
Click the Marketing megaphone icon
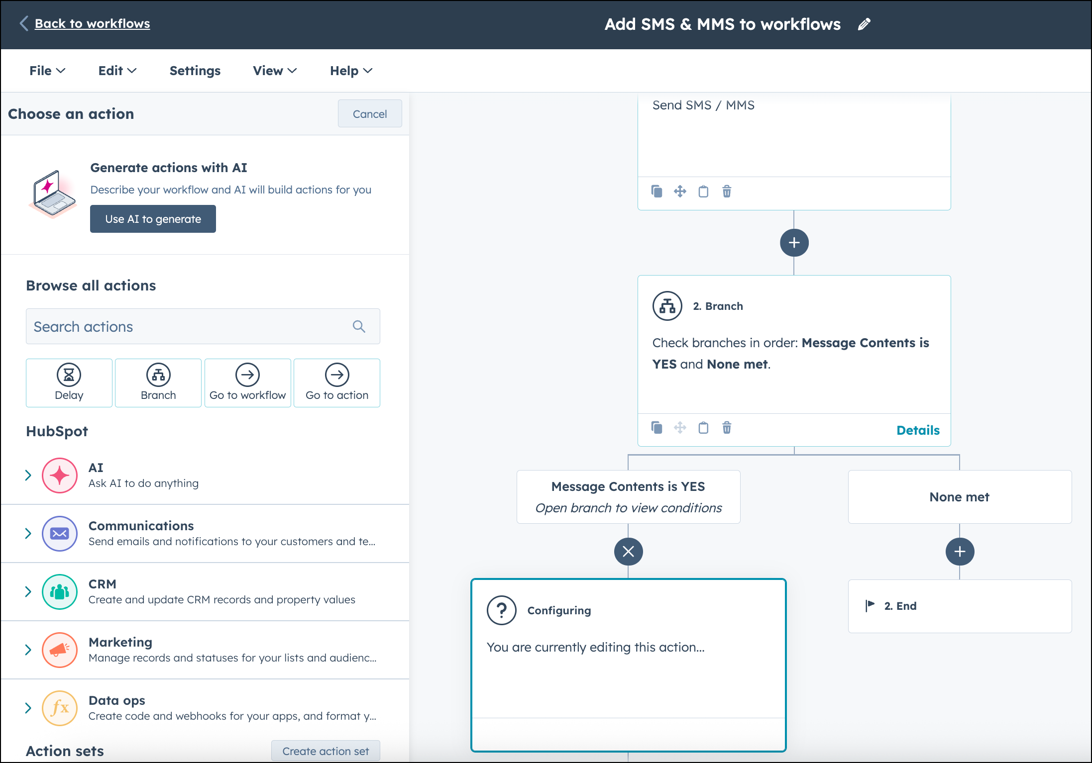[x=60, y=650]
